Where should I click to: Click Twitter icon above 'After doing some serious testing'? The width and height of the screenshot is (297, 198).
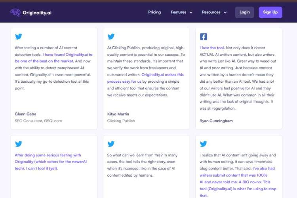coord(19,144)
